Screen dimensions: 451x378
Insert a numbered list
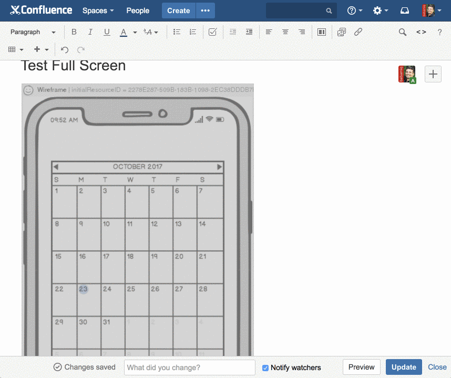[x=193, y=32]
